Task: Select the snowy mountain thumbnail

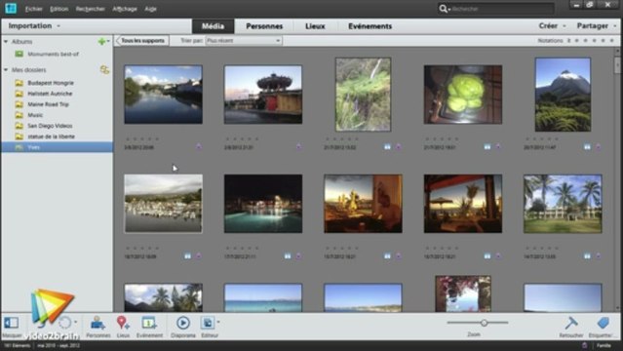Action: click(563, 95)
